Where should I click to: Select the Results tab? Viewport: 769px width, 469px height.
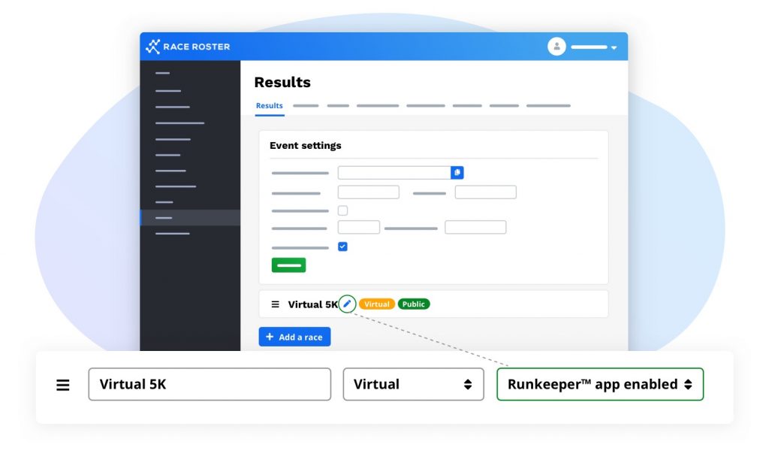point(269,106)
